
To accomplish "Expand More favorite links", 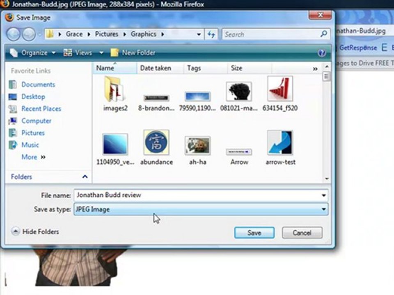I will tap(33, 157).
